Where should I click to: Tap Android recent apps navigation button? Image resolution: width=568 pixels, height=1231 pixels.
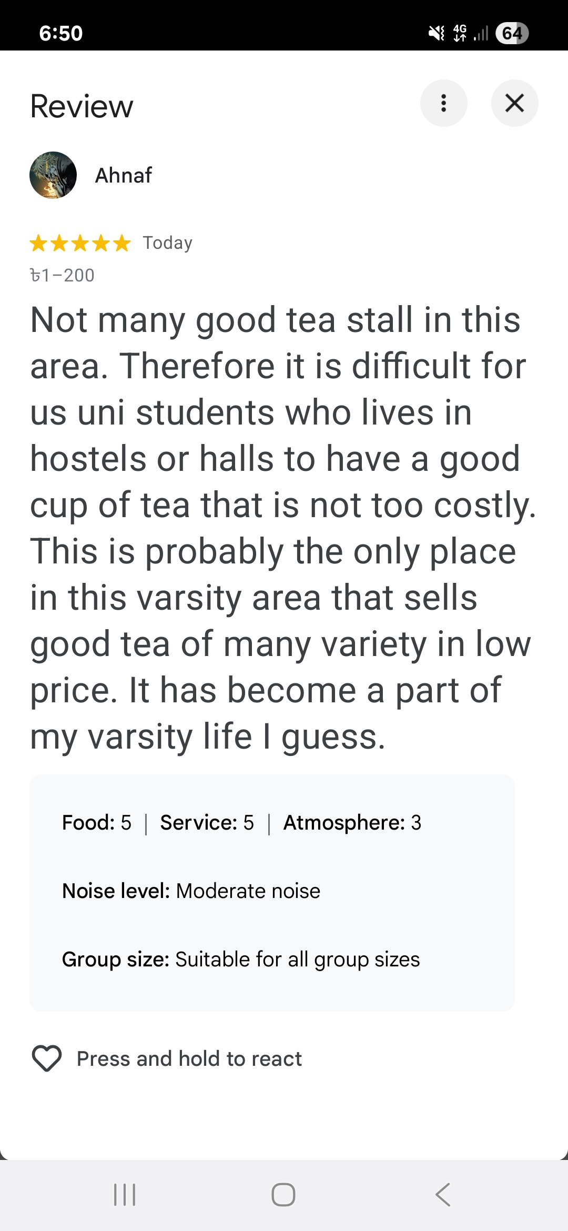click(125, 1195)
